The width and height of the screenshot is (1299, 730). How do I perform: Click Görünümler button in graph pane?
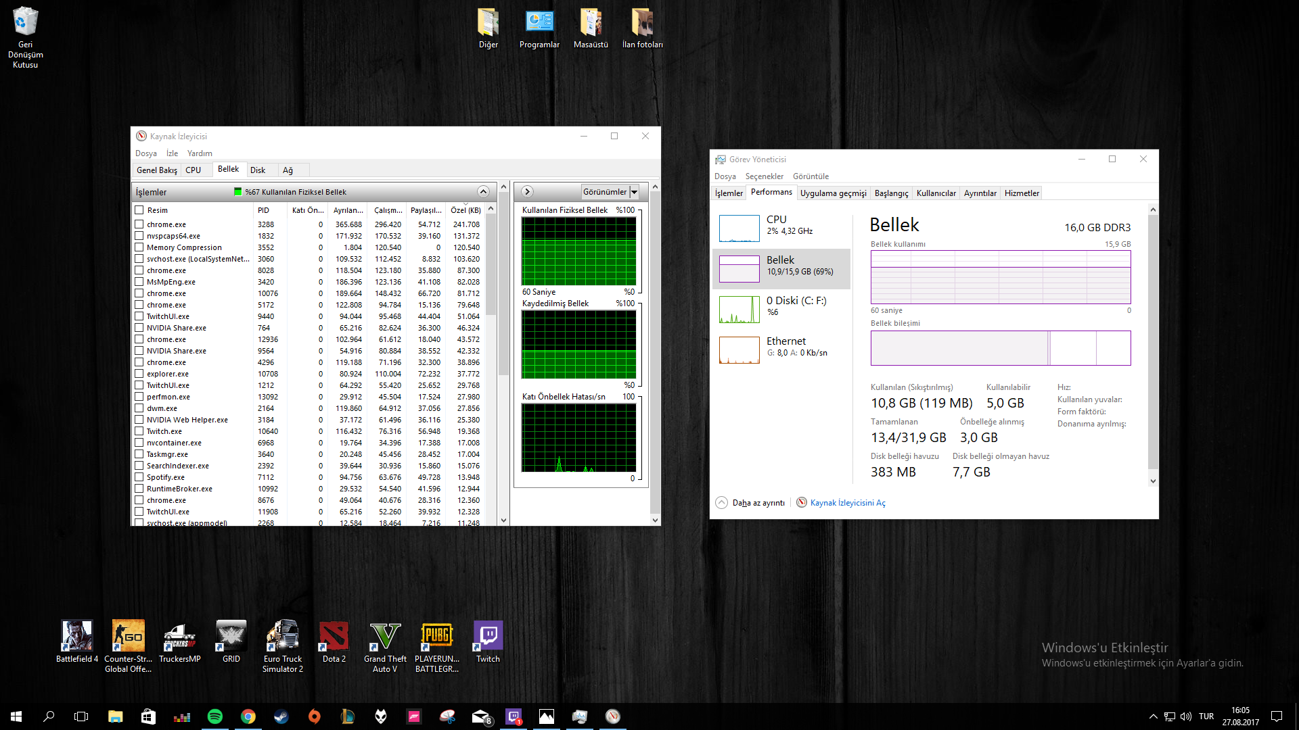pos(605,192)
